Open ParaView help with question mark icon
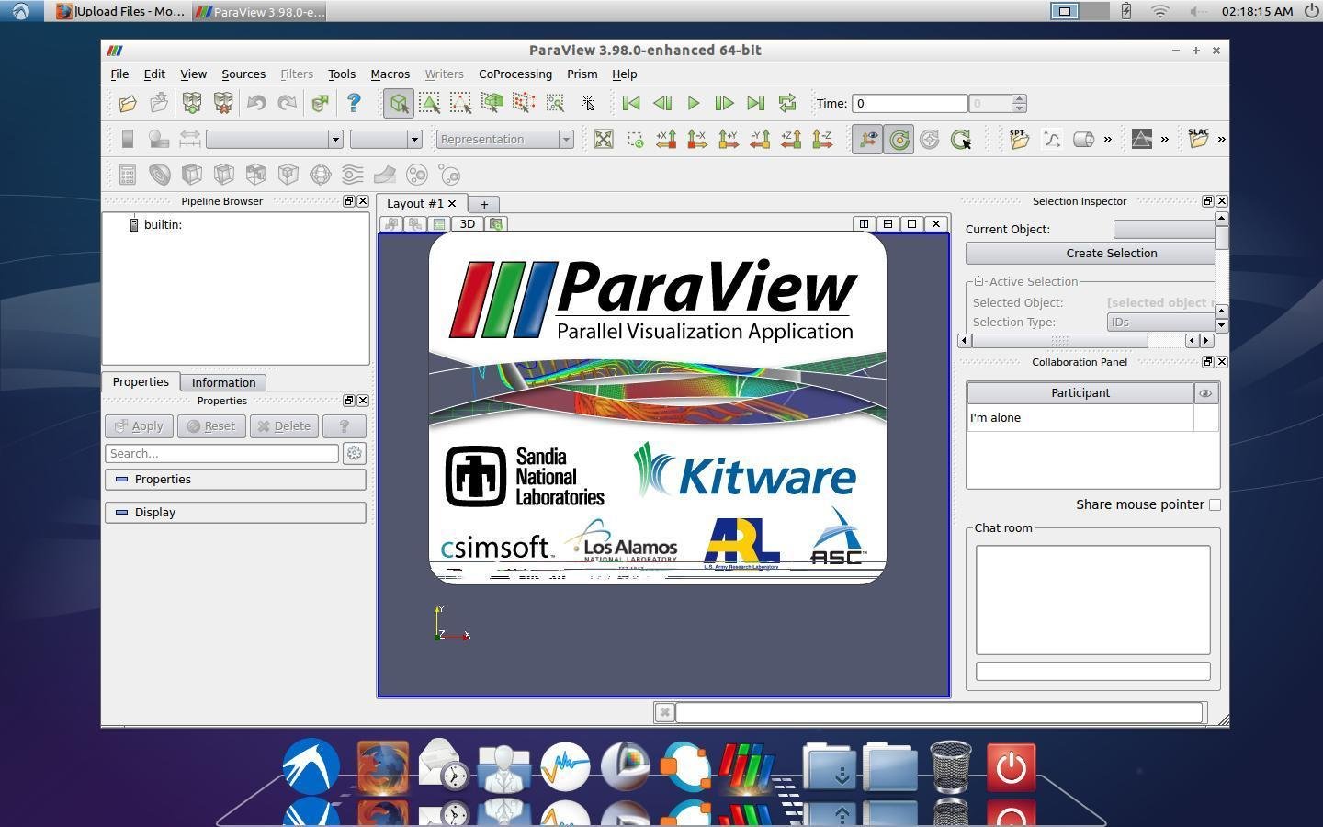The height and width of the screenshot is (827, 1323). [x=354, y=103]
